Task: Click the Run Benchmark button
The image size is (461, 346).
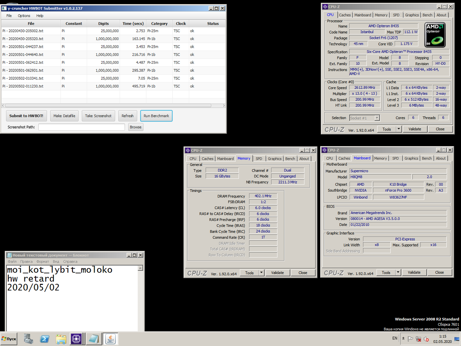Action: pyautogui.click(x=156, y=116)
